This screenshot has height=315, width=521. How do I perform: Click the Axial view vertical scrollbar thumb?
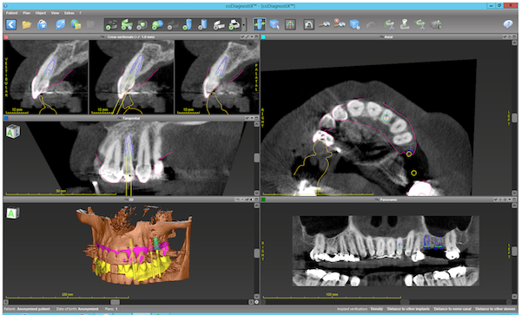(x=514, y=117)
